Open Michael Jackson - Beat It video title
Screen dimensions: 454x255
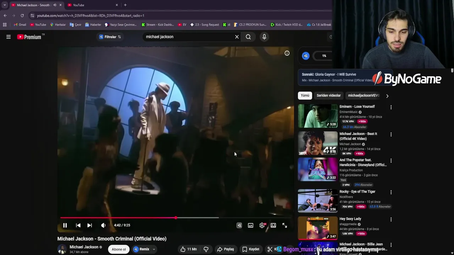coord(358,136)
